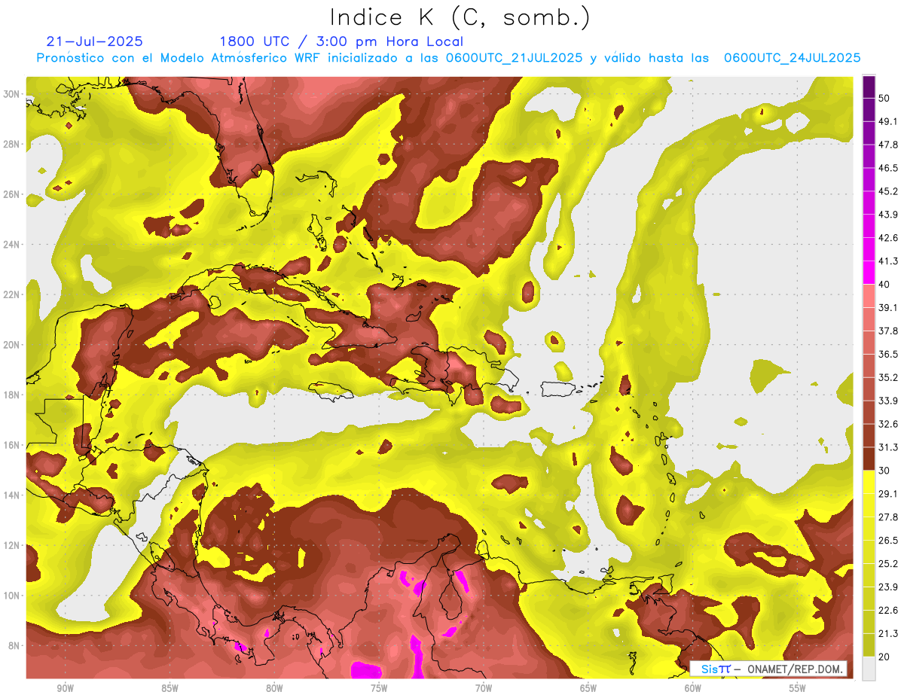Click the '40' color scale value
Viewport: 904px width, 698px height.
885,285
